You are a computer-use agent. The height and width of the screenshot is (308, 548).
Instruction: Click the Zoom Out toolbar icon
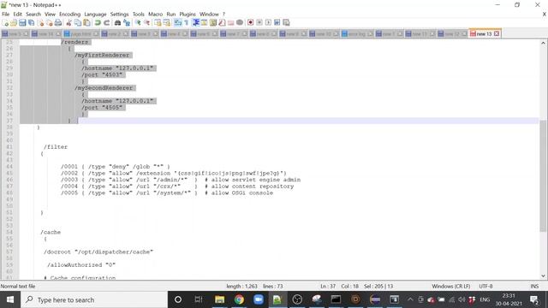146,23
